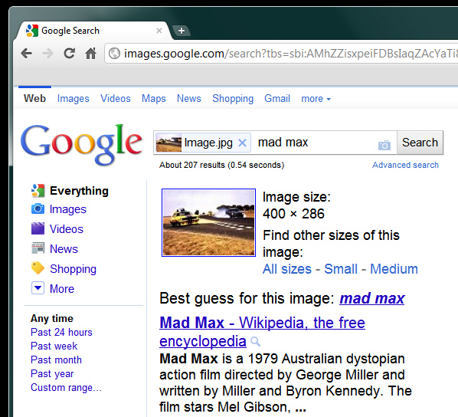Close the Google Search tab

(x=159, y=31)
